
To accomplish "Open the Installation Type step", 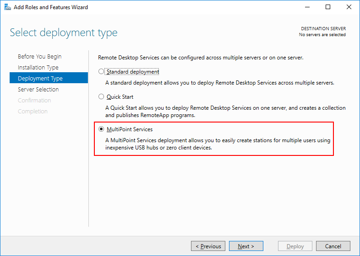I will pyautogui.click(x=38, y=68).
